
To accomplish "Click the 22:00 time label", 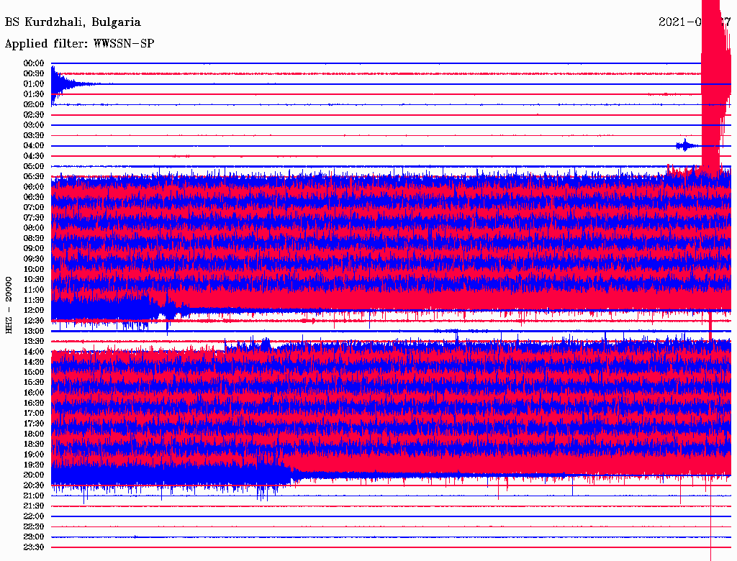I will coord(34,516).
